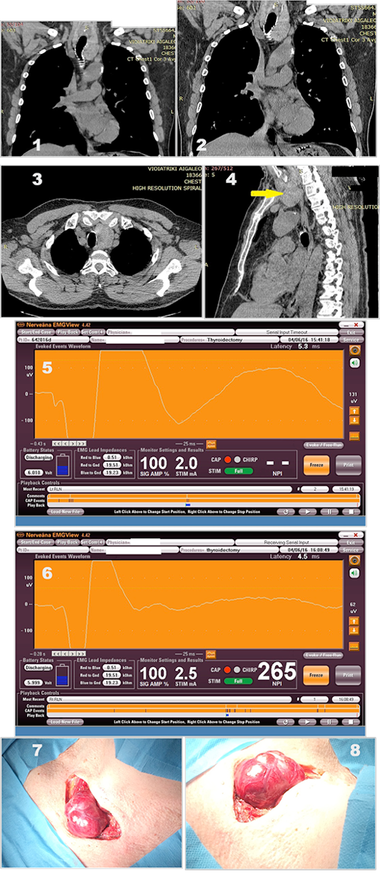This screenshot has height=875, width=380.
Task: Open Set Com (4) port selector, panel 5
Action: coord(94,332)
